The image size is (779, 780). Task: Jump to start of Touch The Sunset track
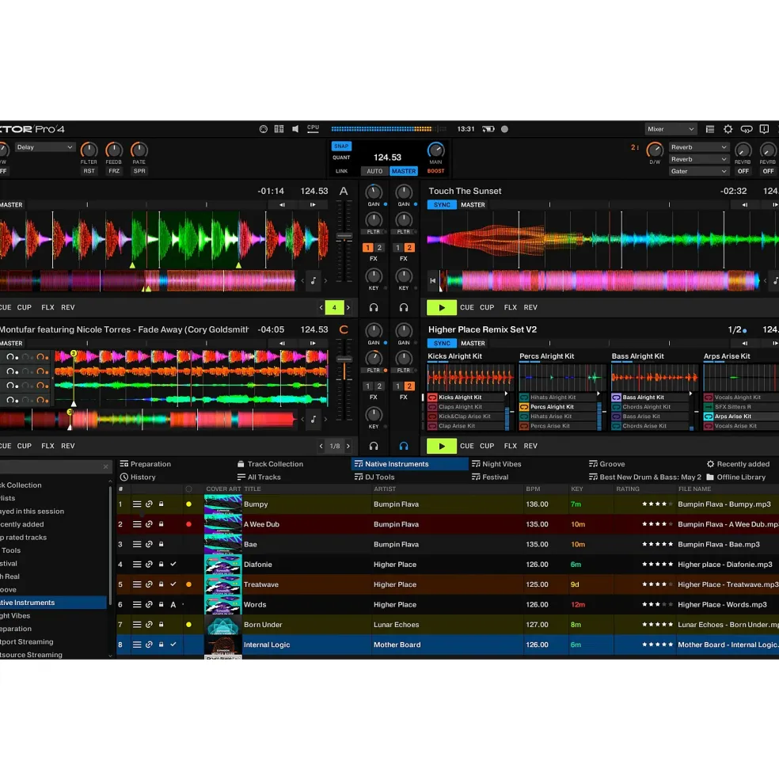[433, 280]
